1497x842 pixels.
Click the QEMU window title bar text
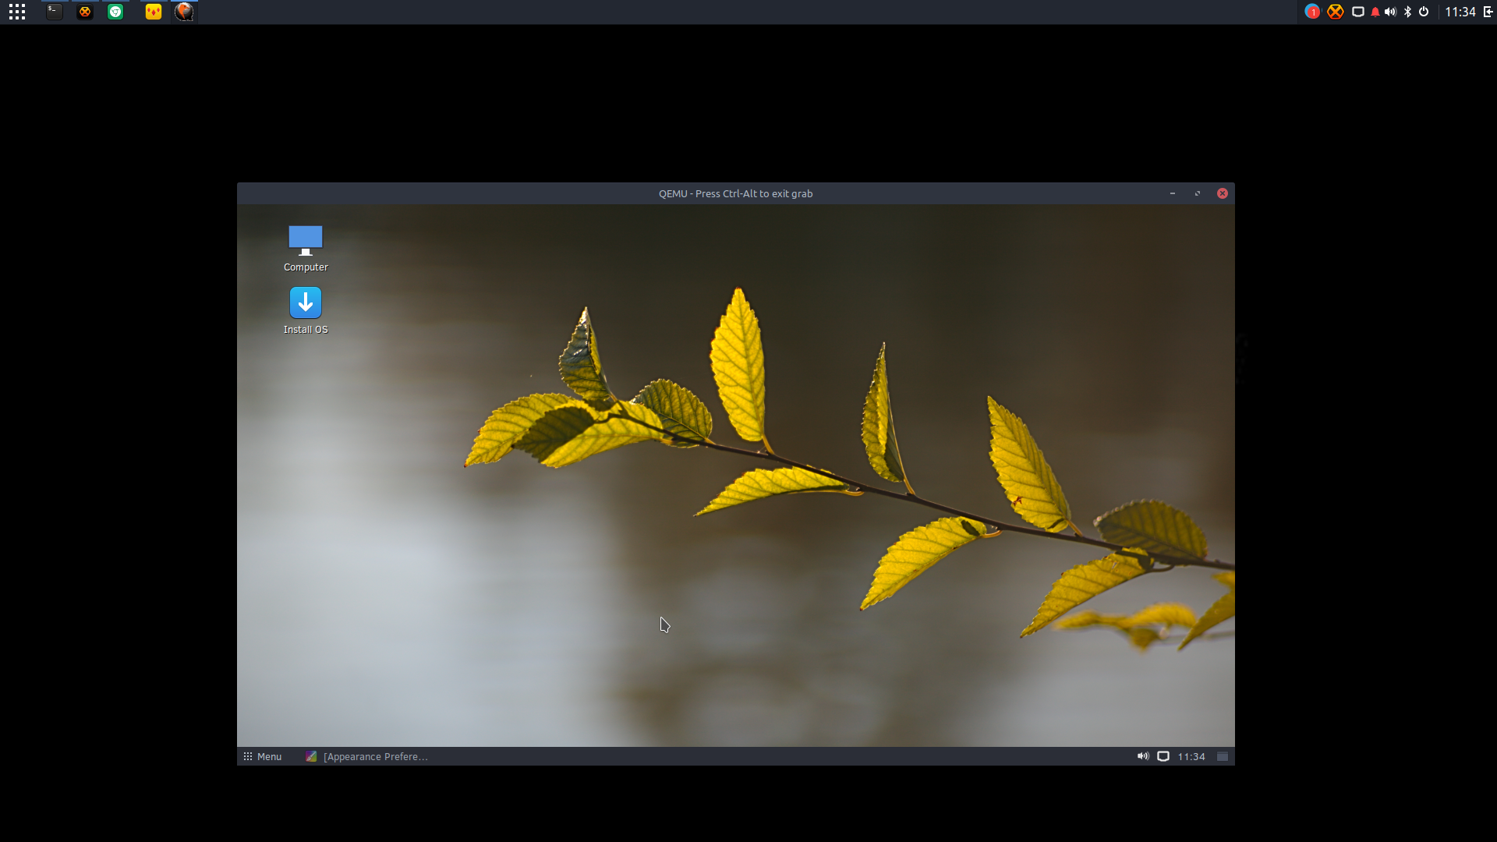point(735,193)
